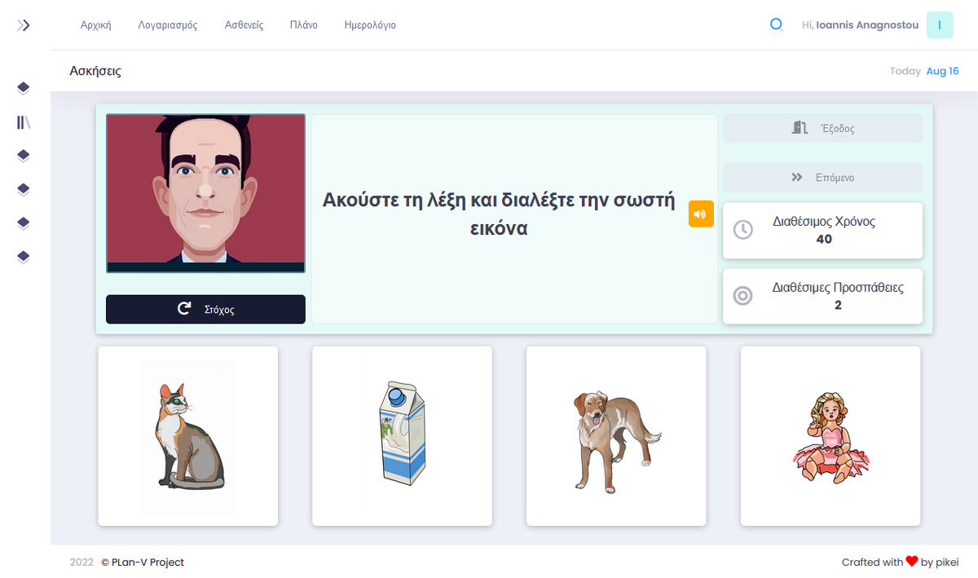978x578 pixels.
Task: Choose the milk carton picture card
Action: [x=402, y=436]
